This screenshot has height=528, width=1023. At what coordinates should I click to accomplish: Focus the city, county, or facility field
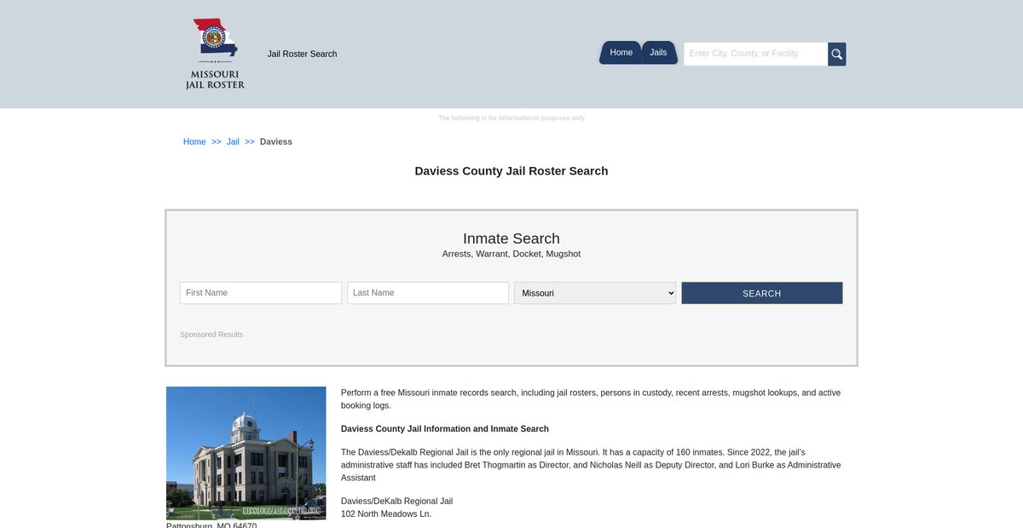point(755,54)
